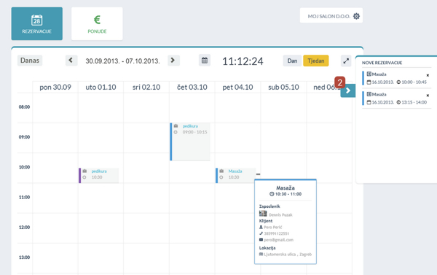Image resolution: width=437 pixels, height=275 pixels.
Task: Open first Masaža 16.10.2013 new reservation
Action: tap(397, 78)
